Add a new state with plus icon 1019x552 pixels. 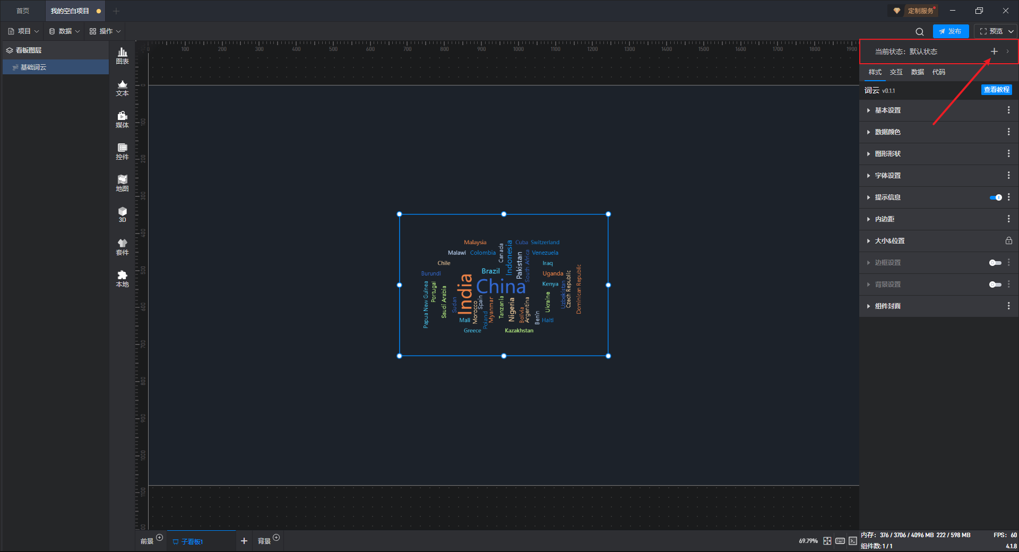[x=994, y=51]
